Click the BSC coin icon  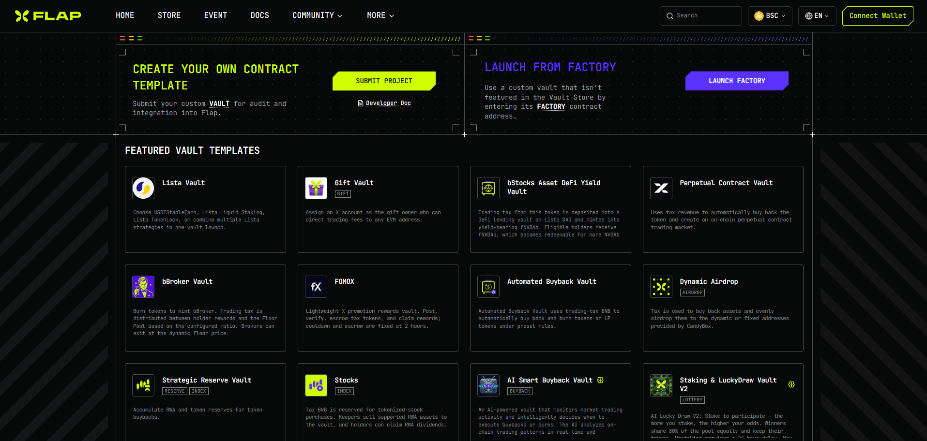click(x=759, y=16)
